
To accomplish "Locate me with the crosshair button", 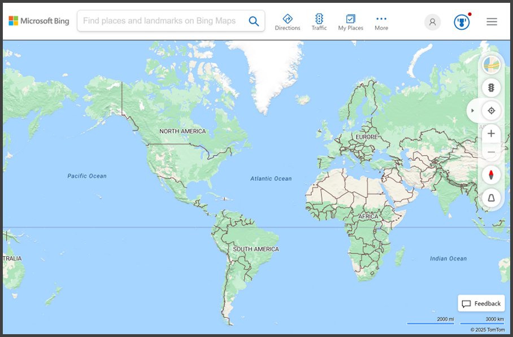I will click(x=491, y=111).
